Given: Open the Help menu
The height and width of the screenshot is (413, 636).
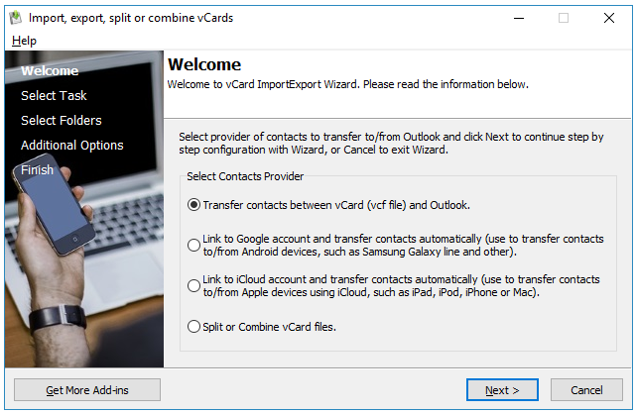Looking at the screenshot, I should 25,41.
